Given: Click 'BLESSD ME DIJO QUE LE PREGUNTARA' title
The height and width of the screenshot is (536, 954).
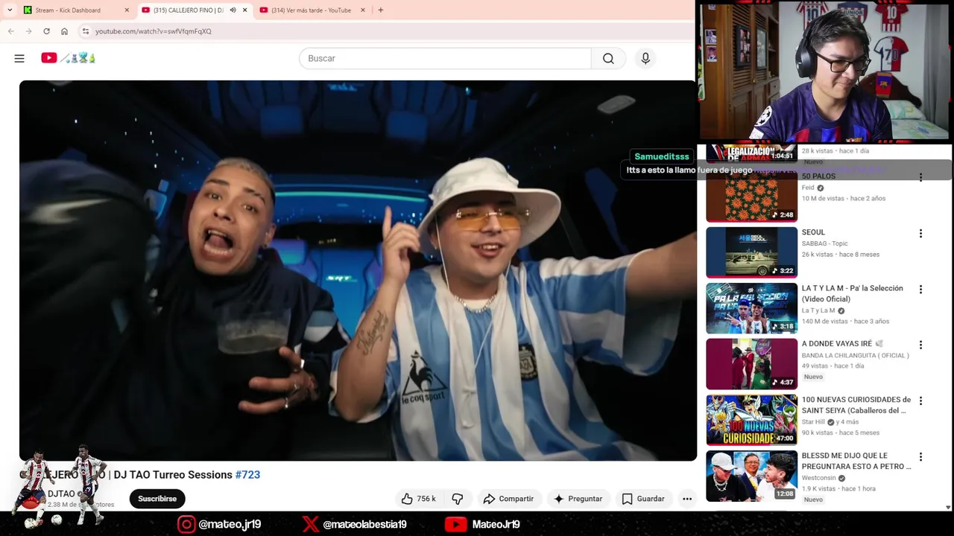Looking at the screenshot, I should [856, 461].
